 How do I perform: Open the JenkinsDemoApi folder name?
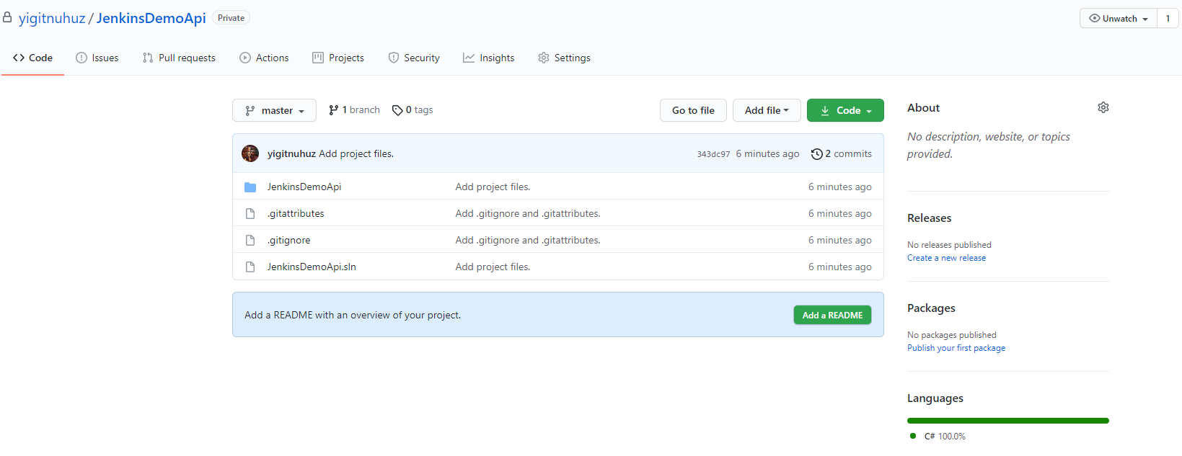[304, 187]
